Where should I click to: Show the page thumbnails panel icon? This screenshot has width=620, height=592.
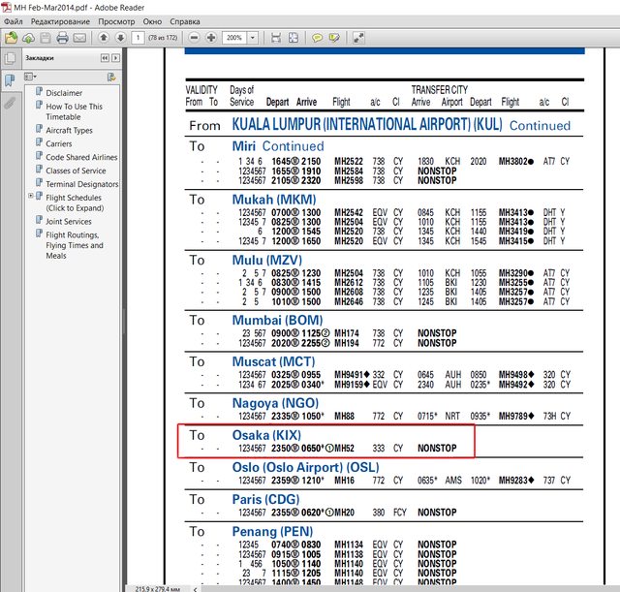[10, 58]
